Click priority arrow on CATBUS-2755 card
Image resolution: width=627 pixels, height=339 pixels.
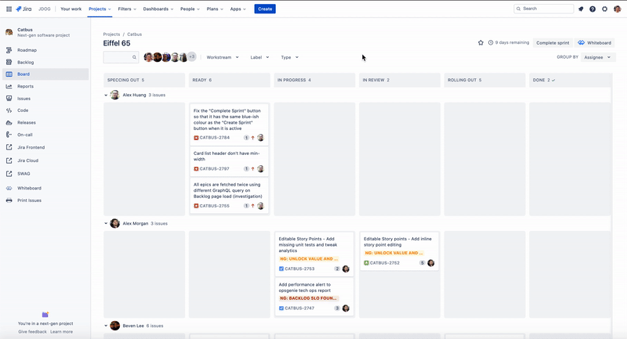252,206
